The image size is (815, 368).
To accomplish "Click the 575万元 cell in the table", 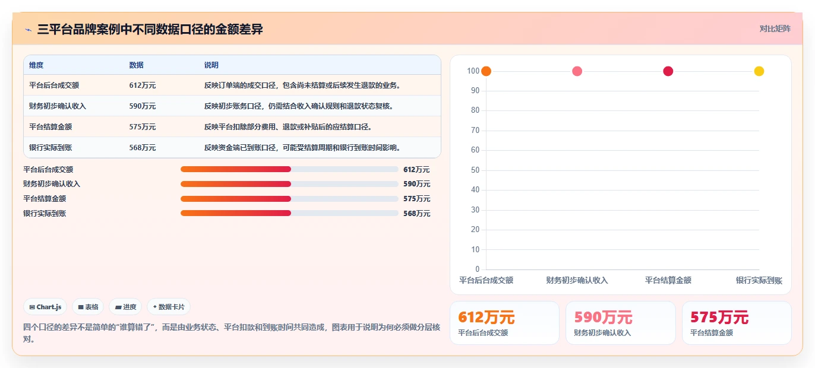I will click(x=143, y=127).
